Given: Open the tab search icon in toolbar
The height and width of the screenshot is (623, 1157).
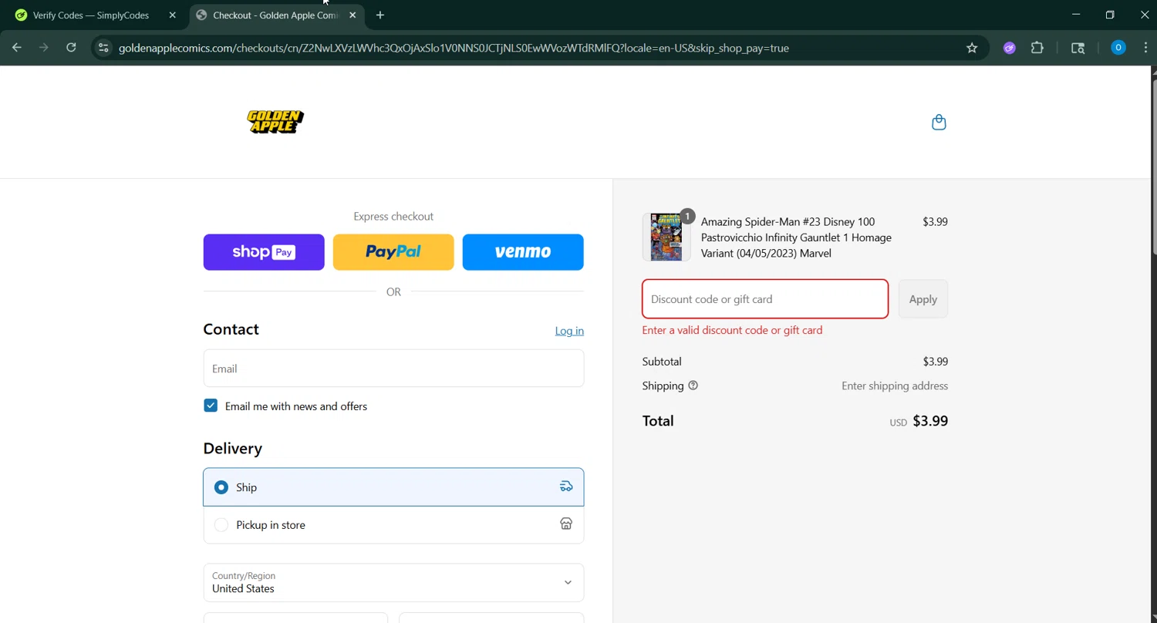Looking at the screenshot, I should [1078, 48].
